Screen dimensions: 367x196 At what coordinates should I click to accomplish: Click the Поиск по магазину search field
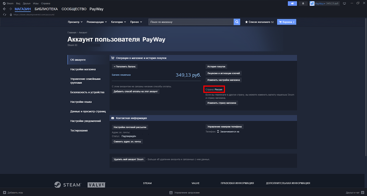click(191, 22)
